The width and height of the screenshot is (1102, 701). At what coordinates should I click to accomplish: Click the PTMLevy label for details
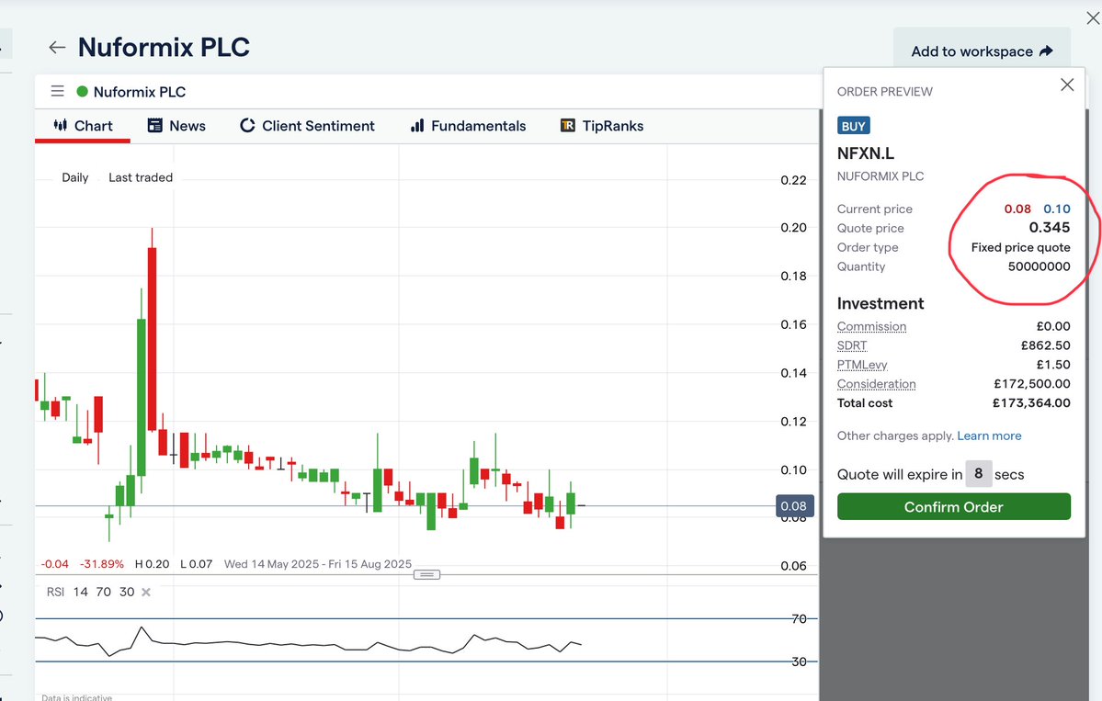coord(862,365)
